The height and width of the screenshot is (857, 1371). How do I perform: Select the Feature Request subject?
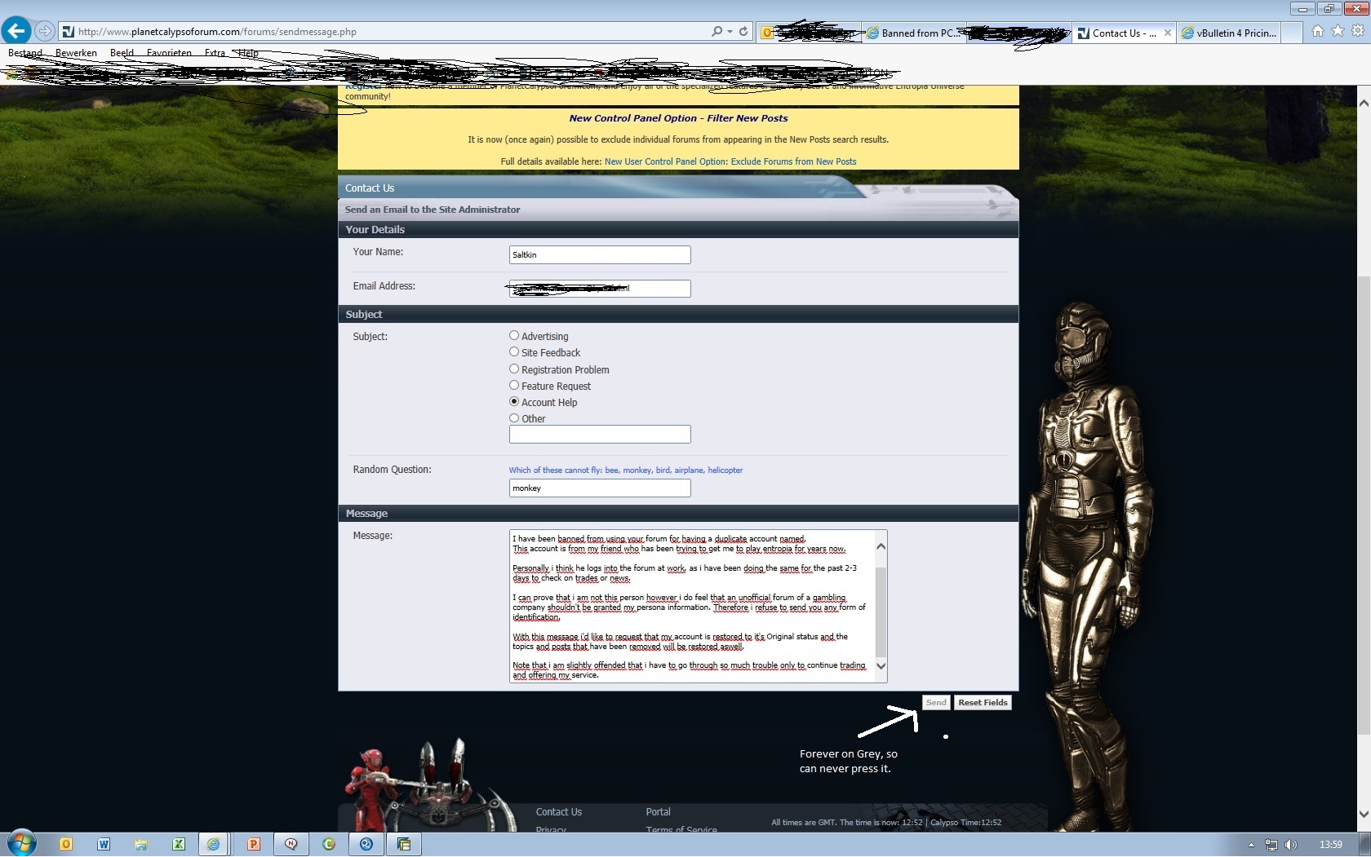tap(514, 386)
